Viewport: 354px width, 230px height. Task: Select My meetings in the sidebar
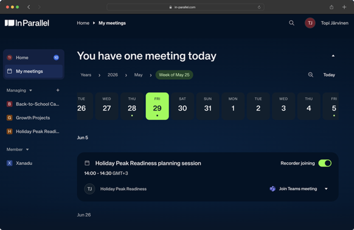point(34,71)
